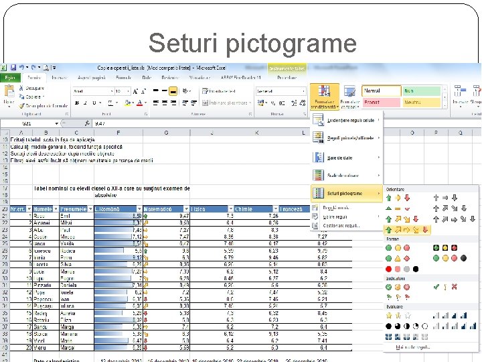Choose the 3 colored arrows icon set

(x=398, y=198)
